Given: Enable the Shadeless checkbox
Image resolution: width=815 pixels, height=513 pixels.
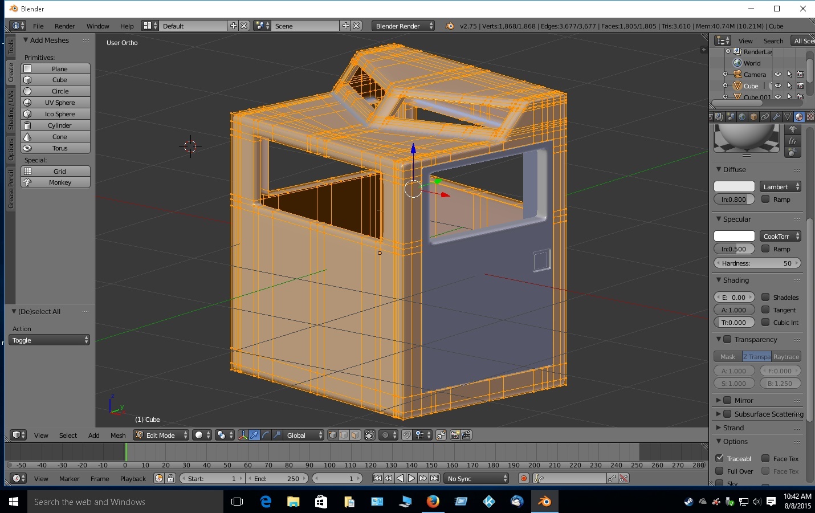Looking at the screenshot, I should [x=766, y=297].
